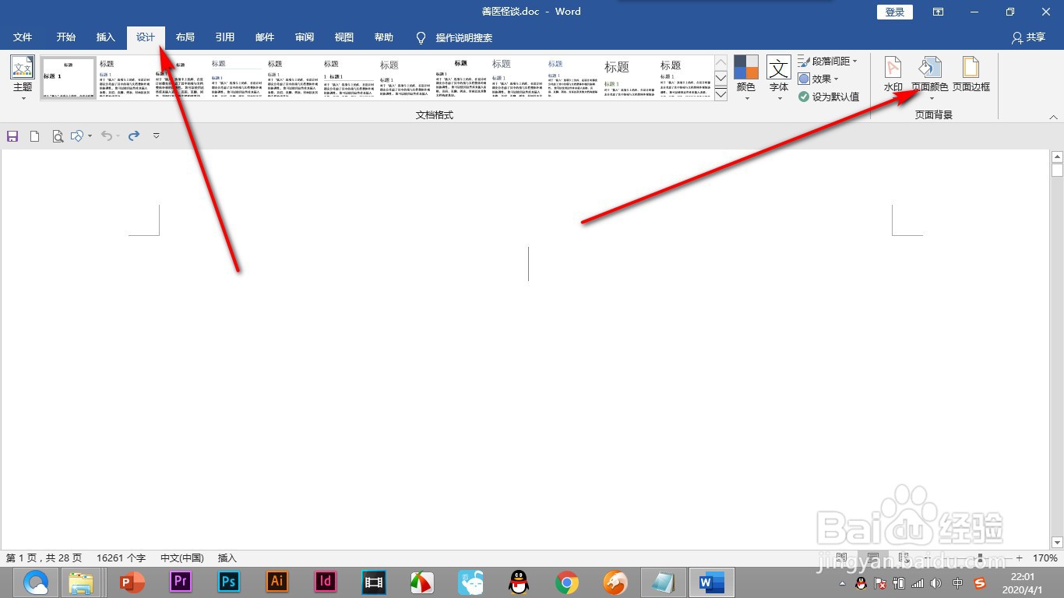The width and height of the screenshot is (1064, 598).
Task: Open InDesign from the taskbar
Action: click(326, 582)
